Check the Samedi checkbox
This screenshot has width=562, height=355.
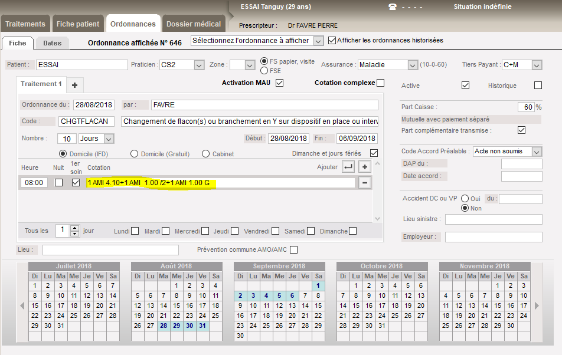tap(311, 231)
